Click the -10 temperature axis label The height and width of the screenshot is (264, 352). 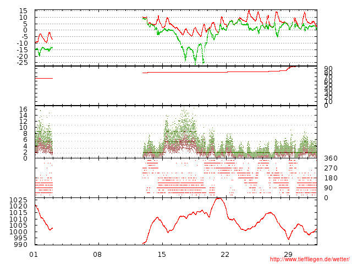pyautogui.click(x=21, y=43)
